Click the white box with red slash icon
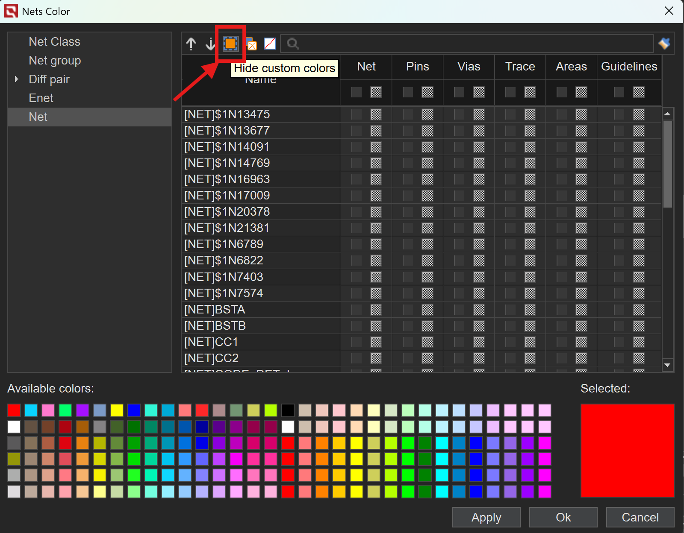The image size is (684, 533). (270, 44)
